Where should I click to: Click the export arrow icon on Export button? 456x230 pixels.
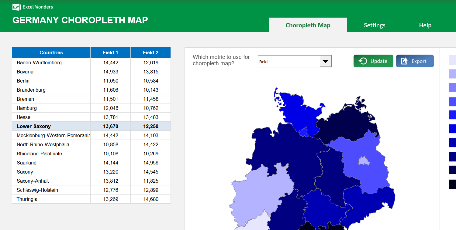click(x=405, y=61)
